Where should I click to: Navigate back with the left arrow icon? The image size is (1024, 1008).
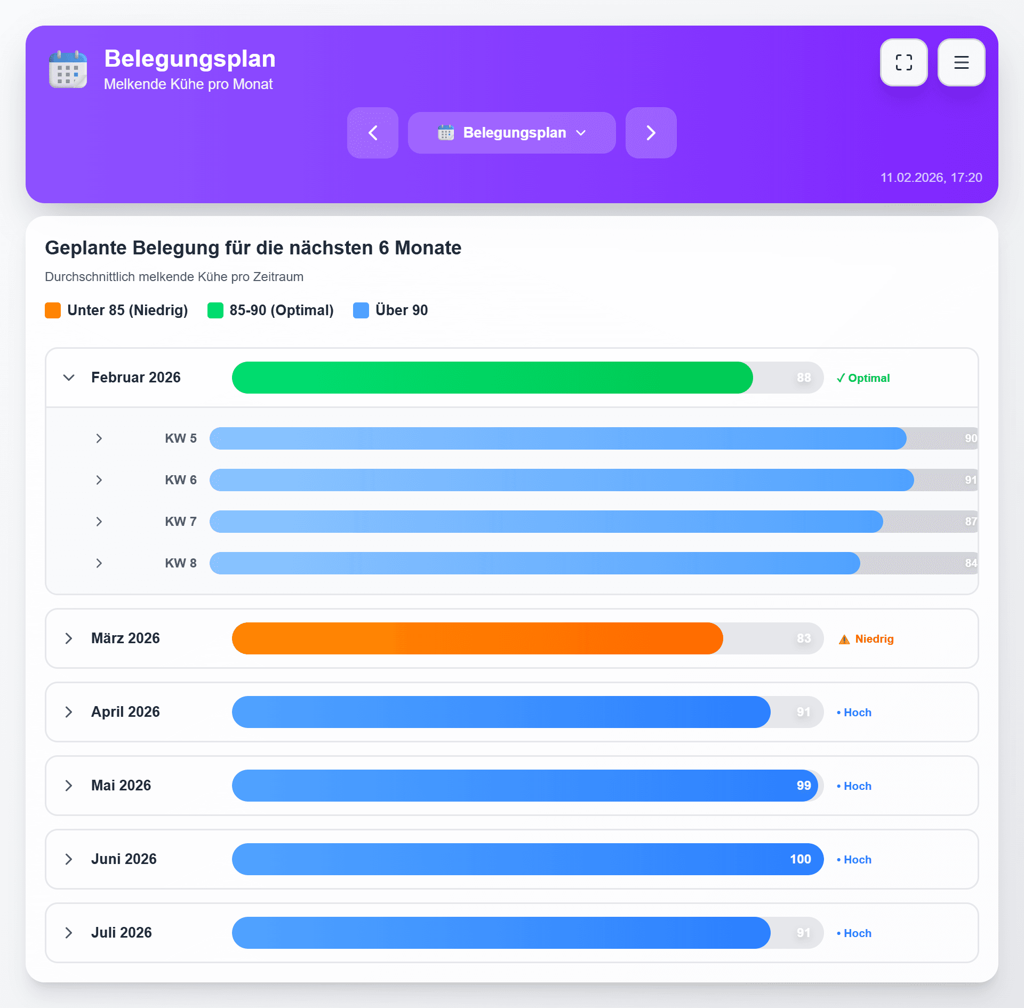[x=372, y=133]
